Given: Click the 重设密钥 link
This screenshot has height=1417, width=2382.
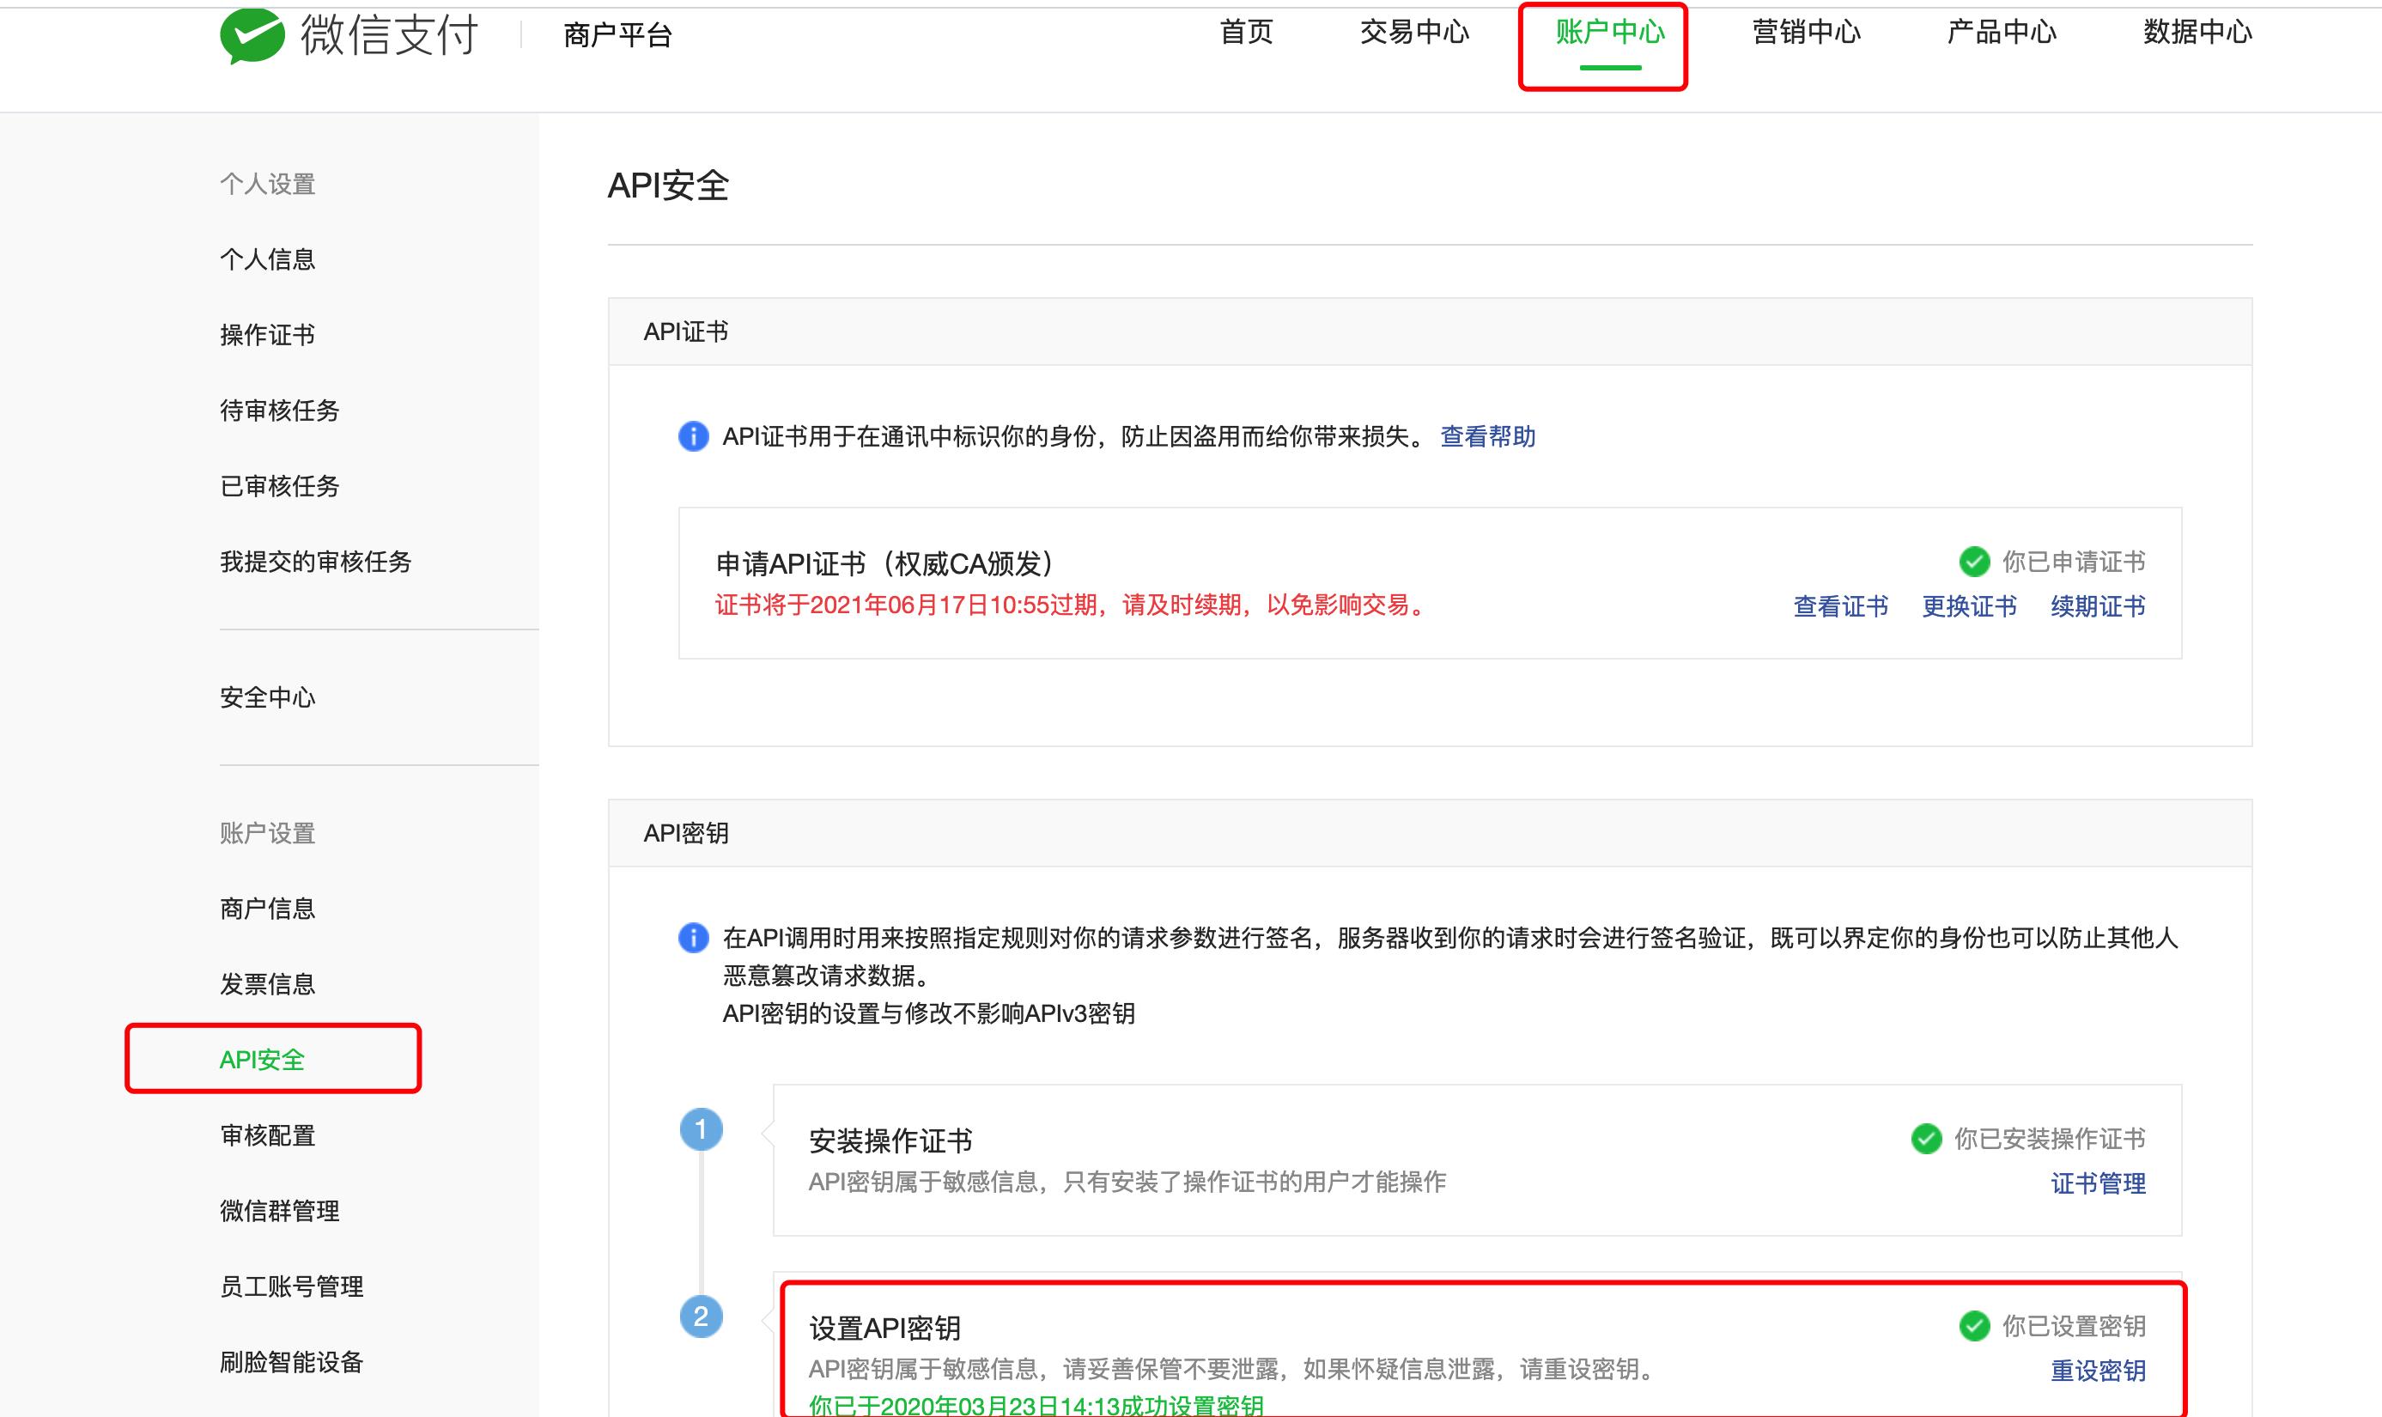Looking at the screenshot, I should 2098,1371.
